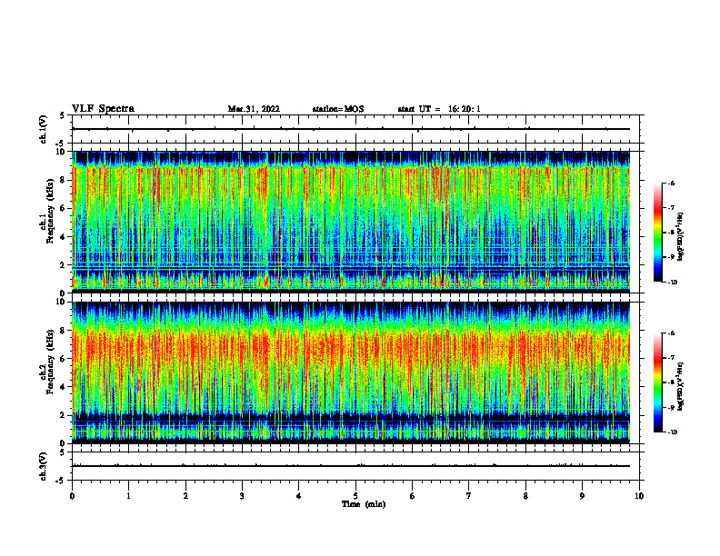Click the "station=MOS" header label
Image resolution: width=720 pixels, height=556 pixels.
pos(338,109)
